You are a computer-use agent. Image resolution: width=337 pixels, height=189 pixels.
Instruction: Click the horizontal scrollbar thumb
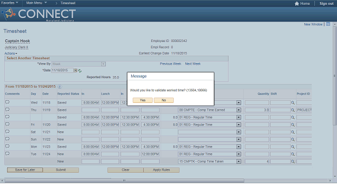(x=124, y=181)
